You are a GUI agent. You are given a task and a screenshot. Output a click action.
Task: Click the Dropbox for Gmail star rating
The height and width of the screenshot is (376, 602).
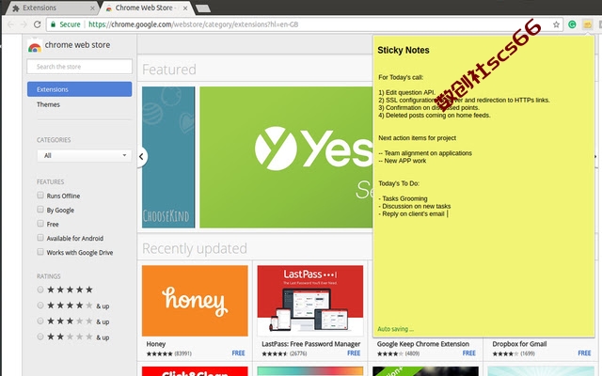(506, 353)
